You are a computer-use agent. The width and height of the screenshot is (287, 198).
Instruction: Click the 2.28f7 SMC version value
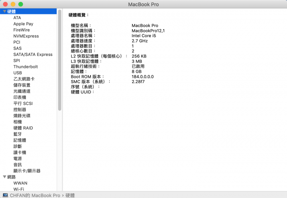click(x=138, y=82)
